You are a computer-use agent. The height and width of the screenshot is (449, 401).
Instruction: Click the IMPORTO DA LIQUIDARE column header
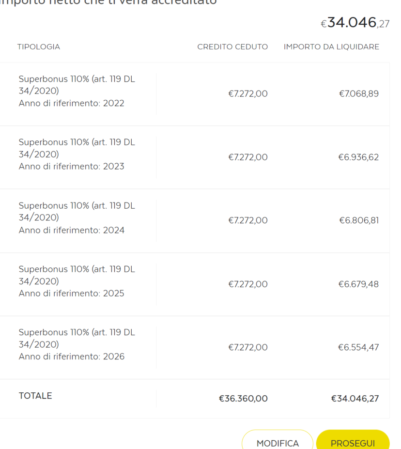tap(331, 46)
